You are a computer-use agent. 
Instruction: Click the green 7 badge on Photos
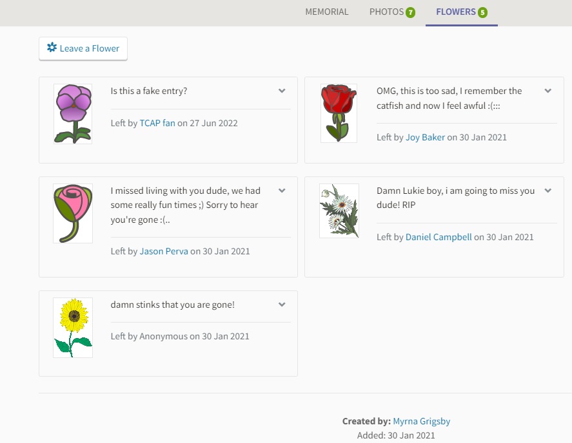[x=410, y=12]
